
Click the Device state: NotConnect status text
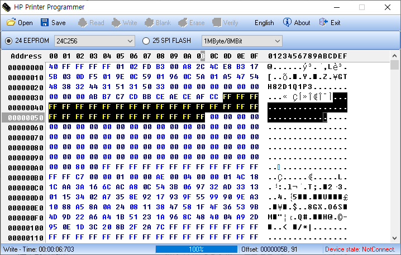[x=360, y=249]
